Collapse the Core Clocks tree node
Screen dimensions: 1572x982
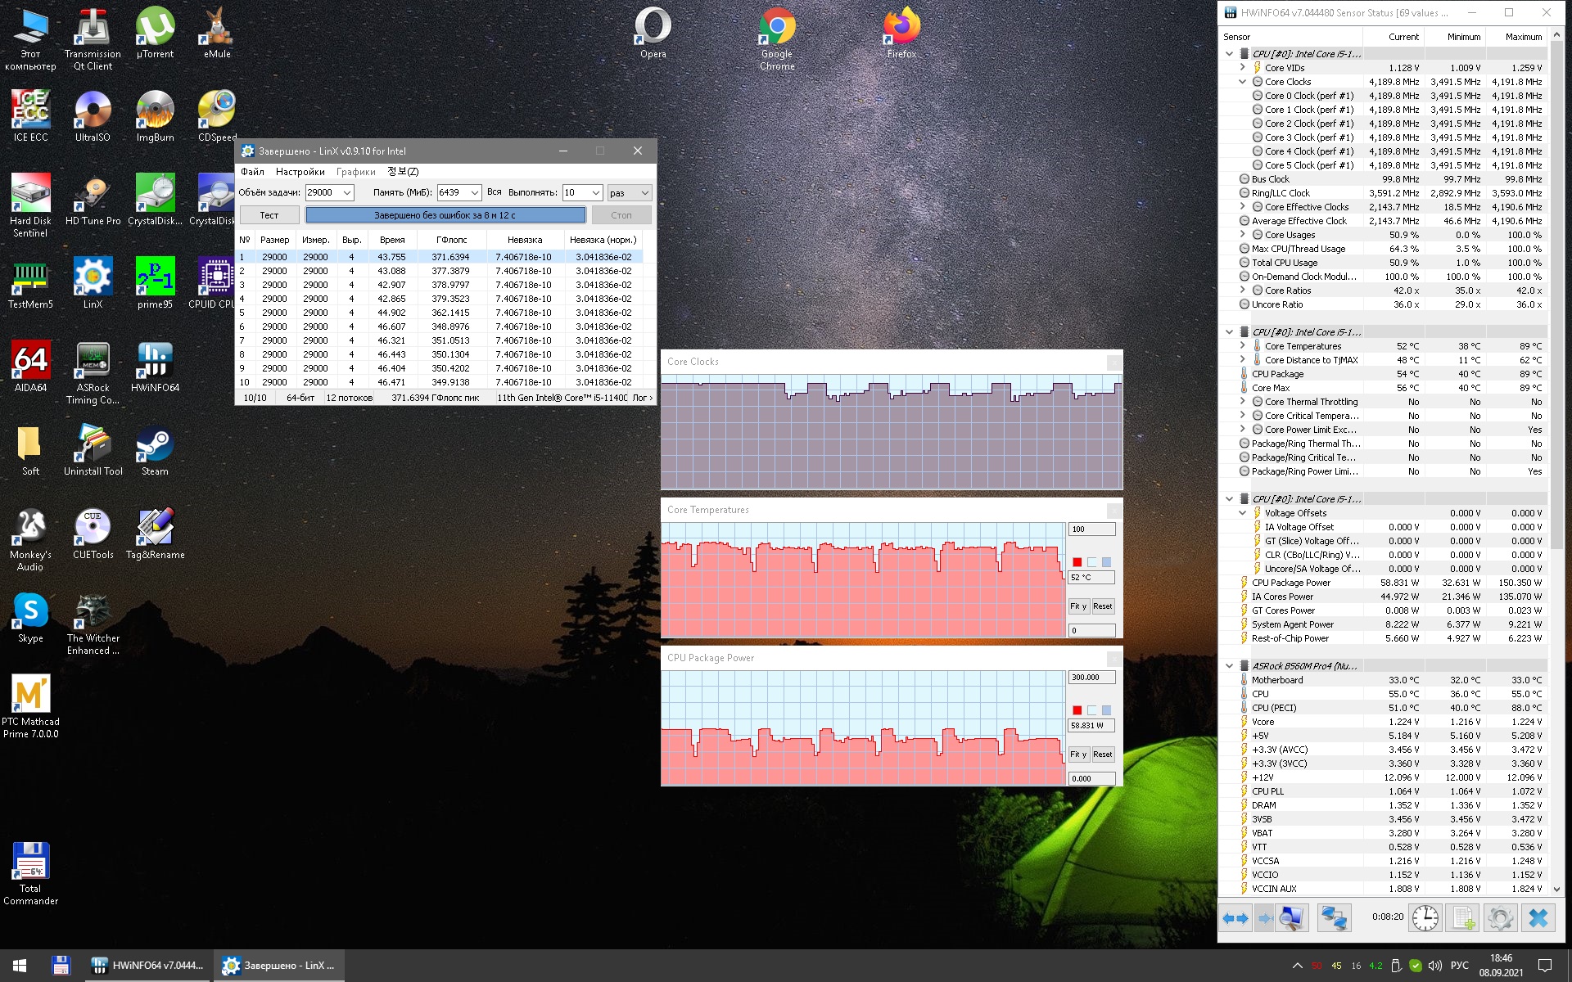click(x=1242, y=82)
